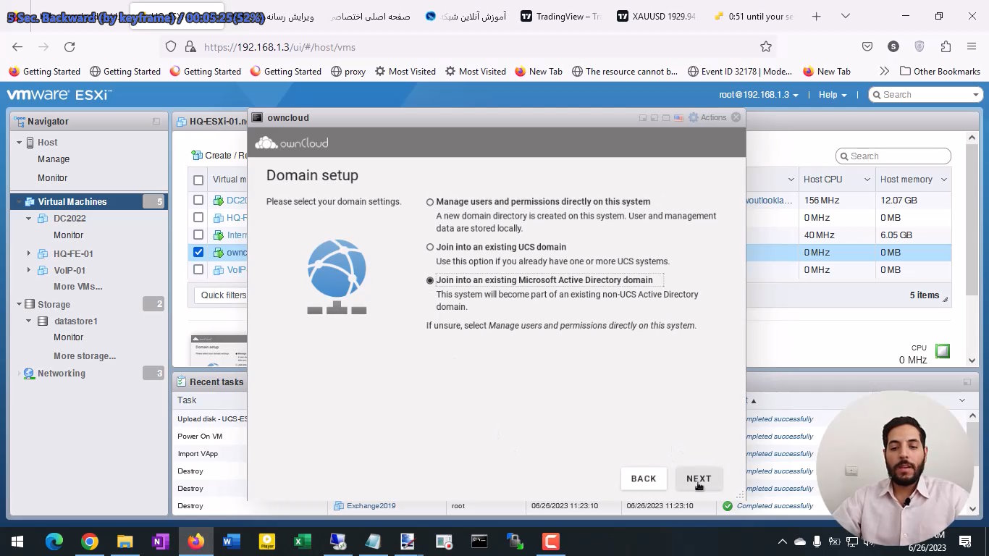989x556 pixels.
Task: Open 'The resource cannot b...' bookmark
Action: point(624,71)
